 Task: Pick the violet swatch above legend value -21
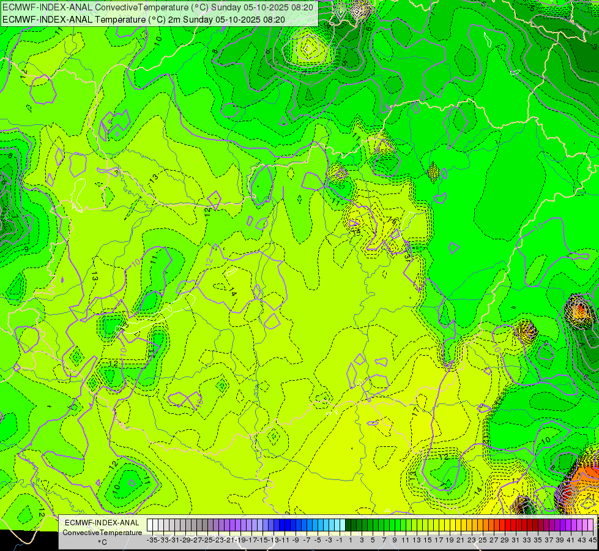(x=227, y=525)
